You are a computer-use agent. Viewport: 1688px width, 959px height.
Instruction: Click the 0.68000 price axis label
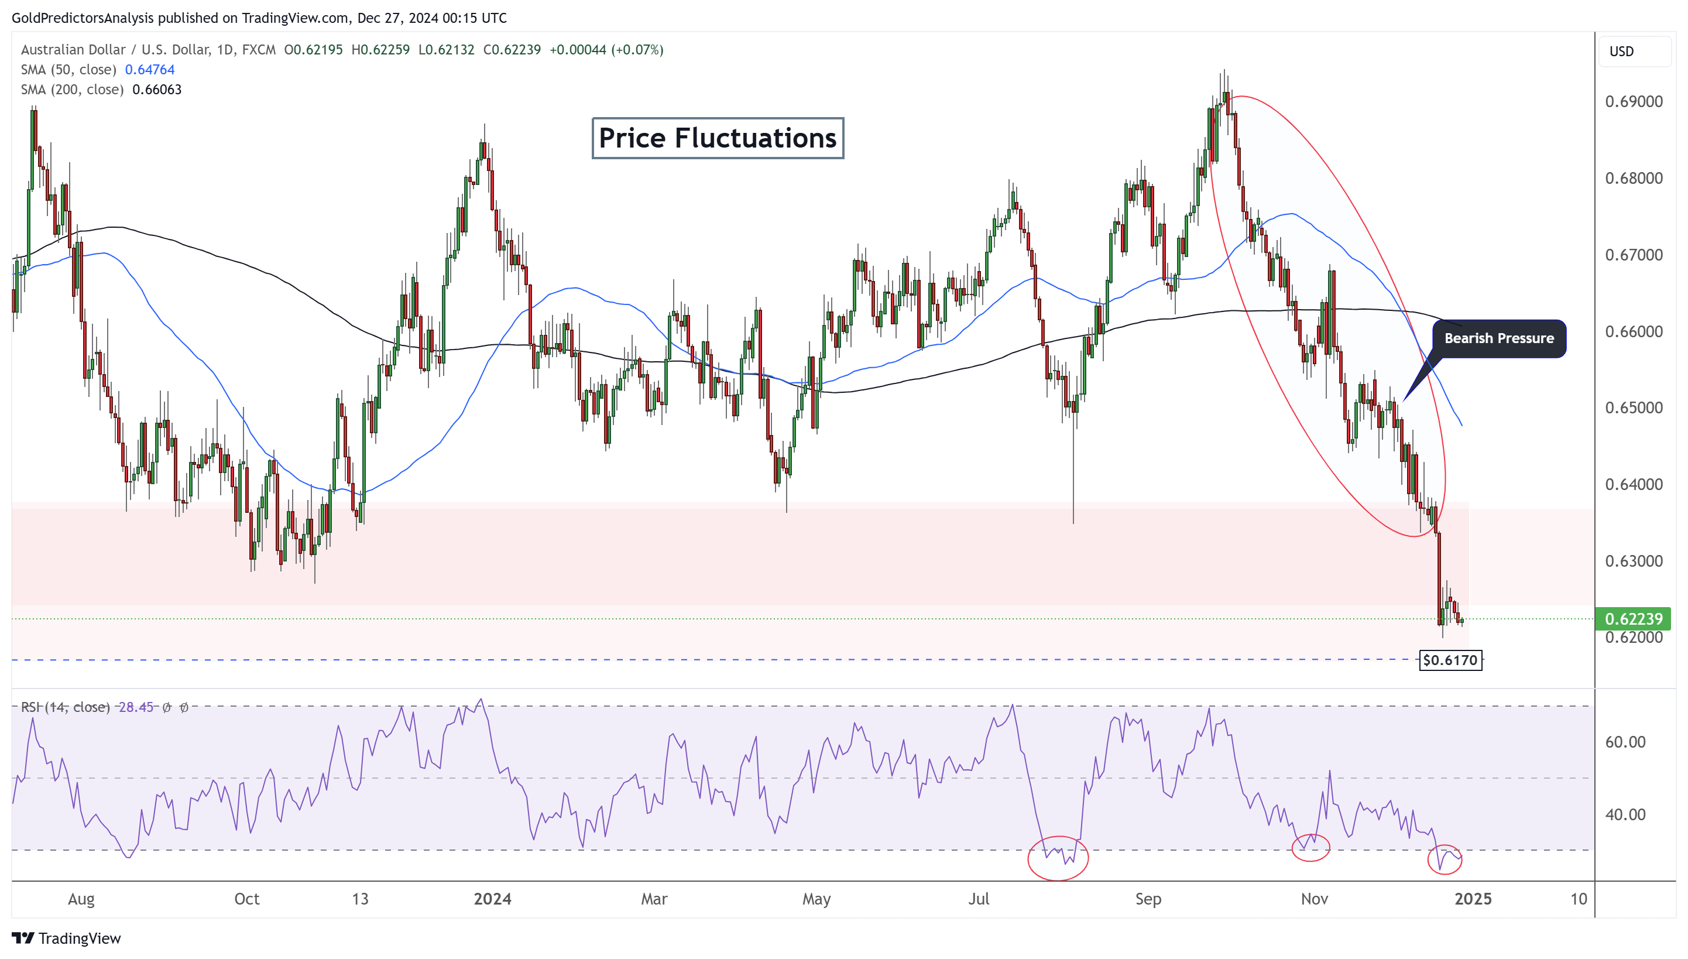tap(1634, 178)
